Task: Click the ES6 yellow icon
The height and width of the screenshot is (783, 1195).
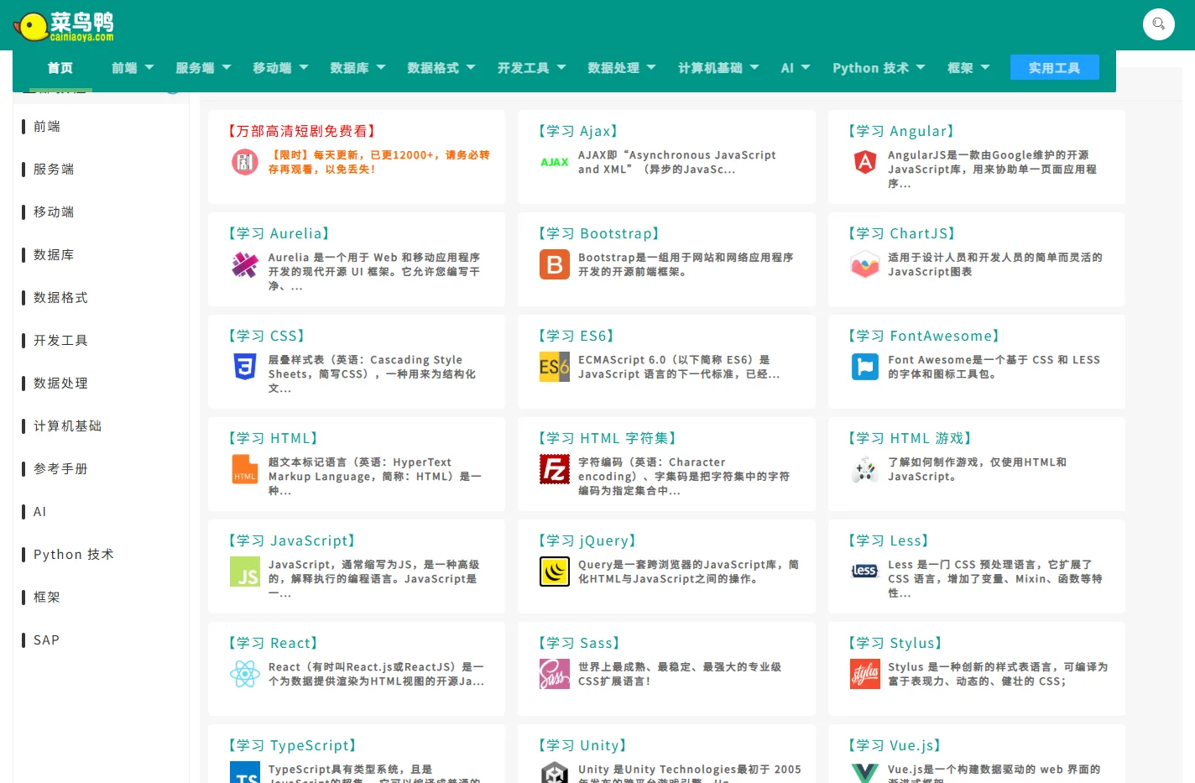Action: coord(554,367)
